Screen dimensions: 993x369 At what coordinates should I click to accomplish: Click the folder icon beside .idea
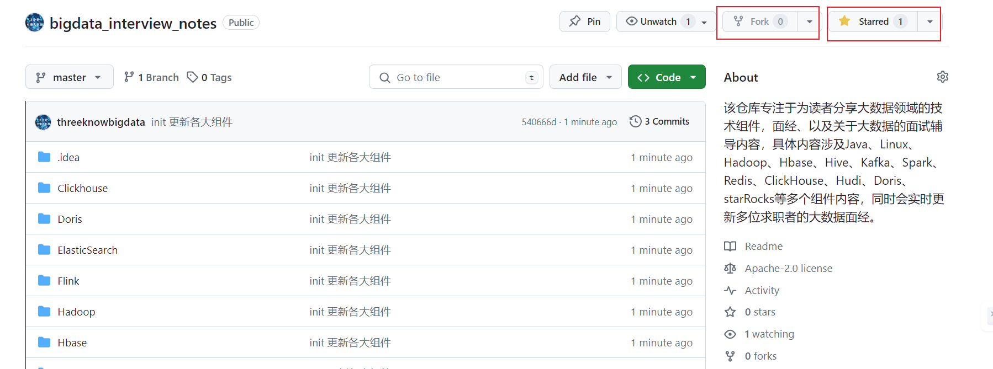pos(44,157)
